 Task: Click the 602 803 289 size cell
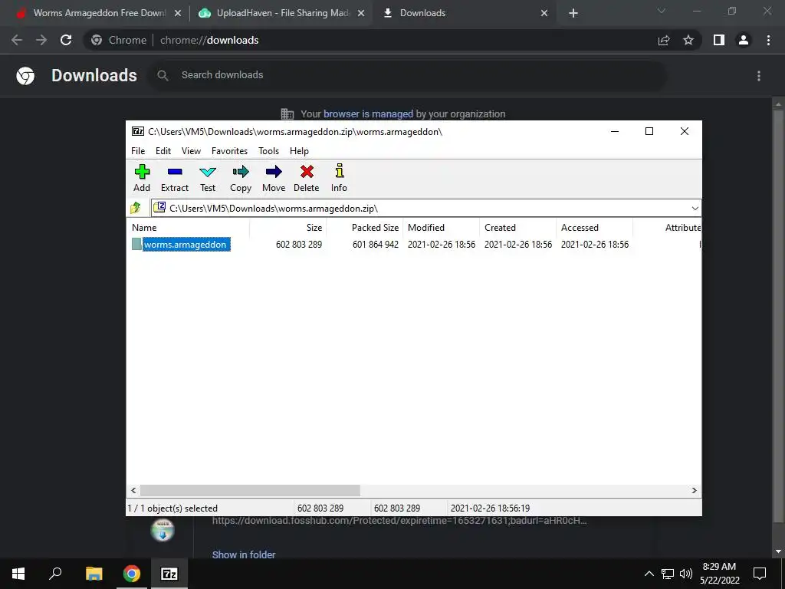tap(299, 245)
